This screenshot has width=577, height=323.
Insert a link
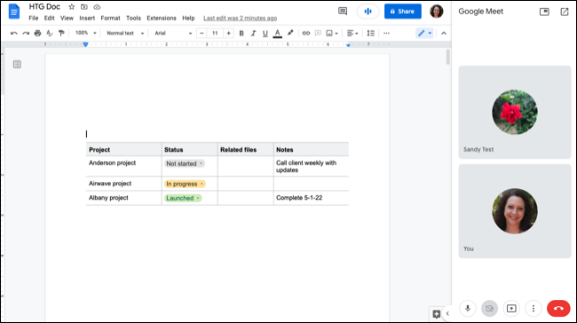[305, 33]
